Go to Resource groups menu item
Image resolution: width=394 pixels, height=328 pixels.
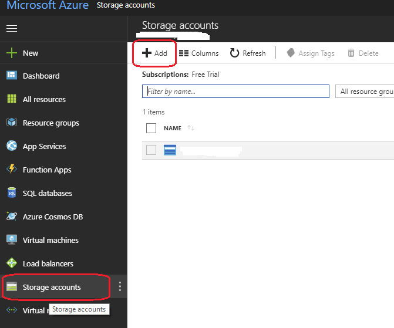[51, 123]
